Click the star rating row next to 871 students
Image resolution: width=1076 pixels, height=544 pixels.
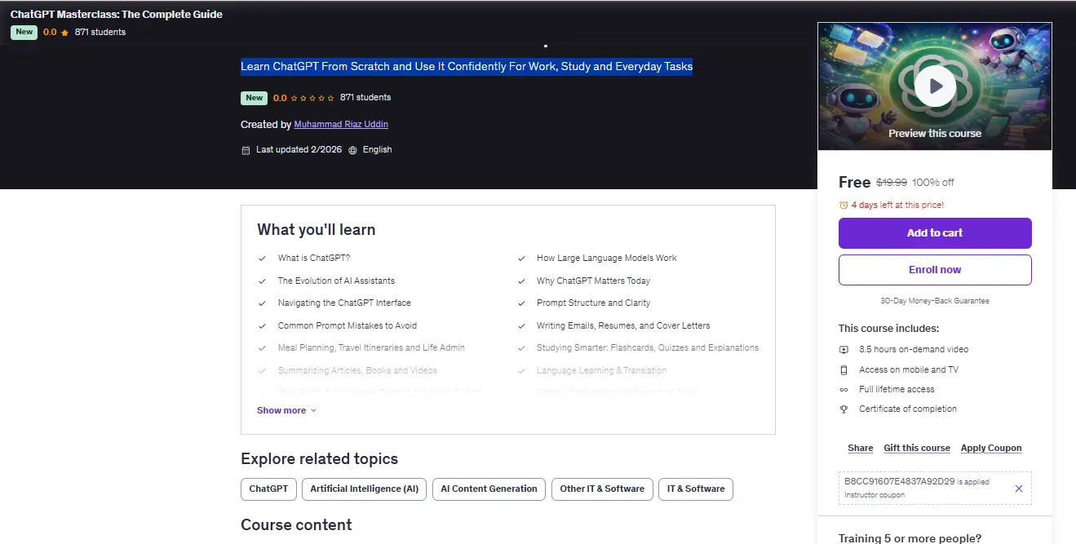pos(312,98)
